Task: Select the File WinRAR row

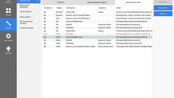Action: (97, 24)
